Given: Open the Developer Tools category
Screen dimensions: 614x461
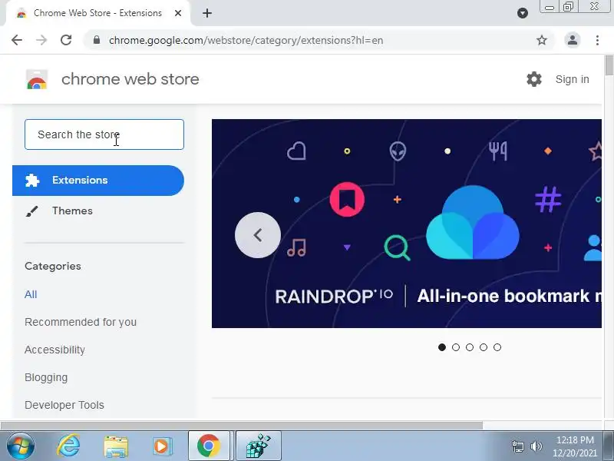Looking at the screenshot, I should pos(64,405).
